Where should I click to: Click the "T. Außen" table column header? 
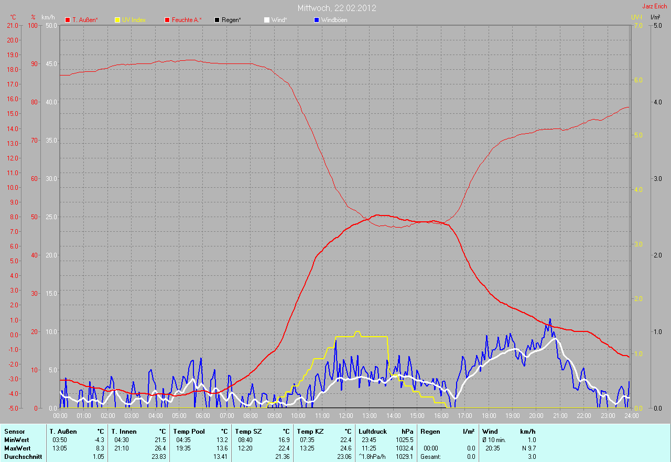point(63,432)
